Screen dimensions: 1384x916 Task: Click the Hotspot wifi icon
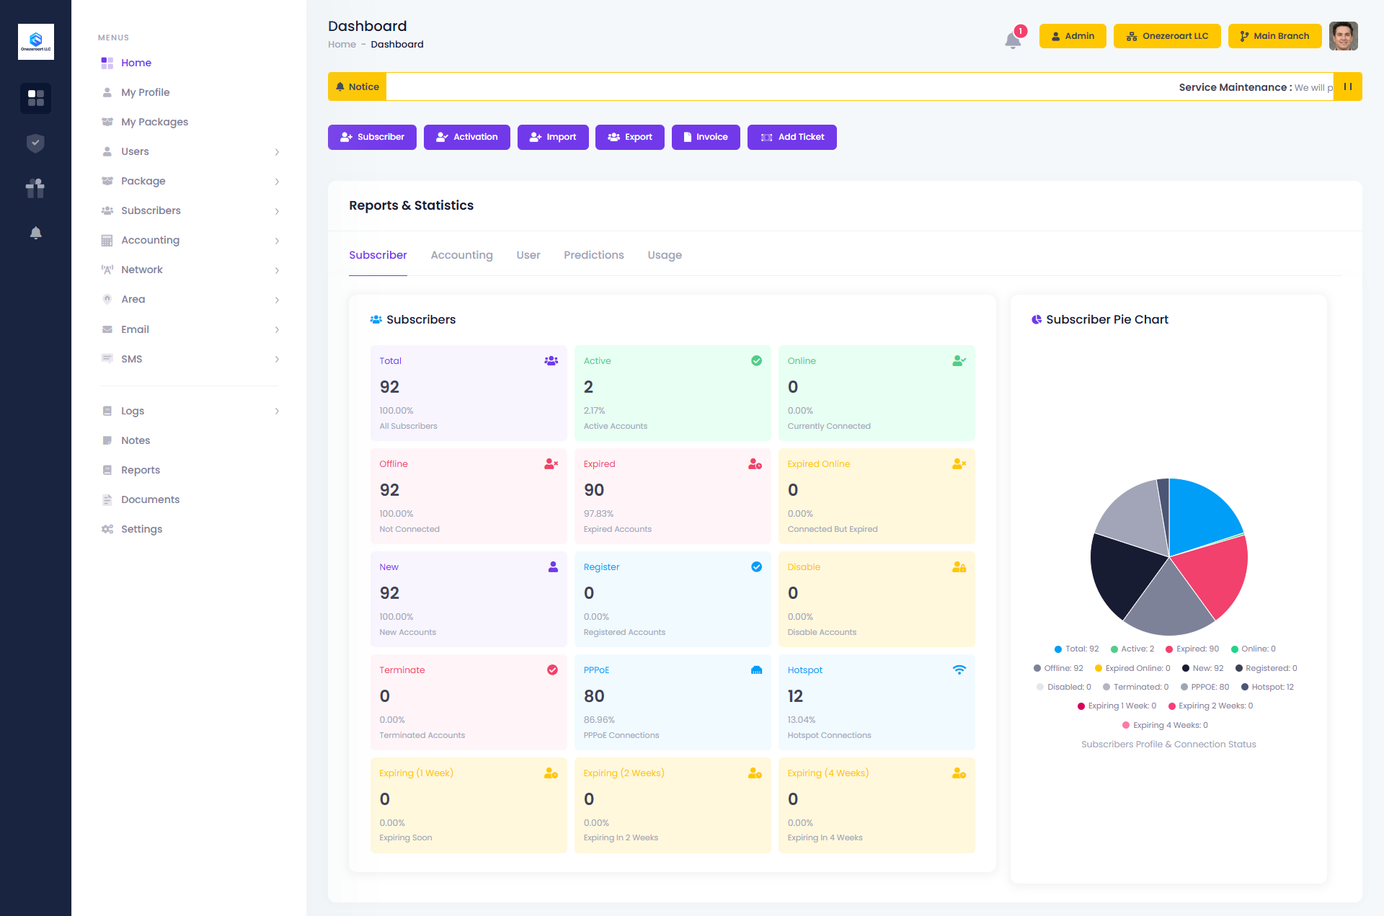click(x=959, y=670)
